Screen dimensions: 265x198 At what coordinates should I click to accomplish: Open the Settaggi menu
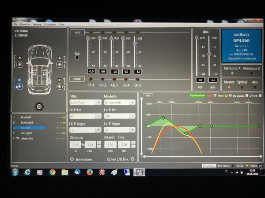[x=37, y=24]
